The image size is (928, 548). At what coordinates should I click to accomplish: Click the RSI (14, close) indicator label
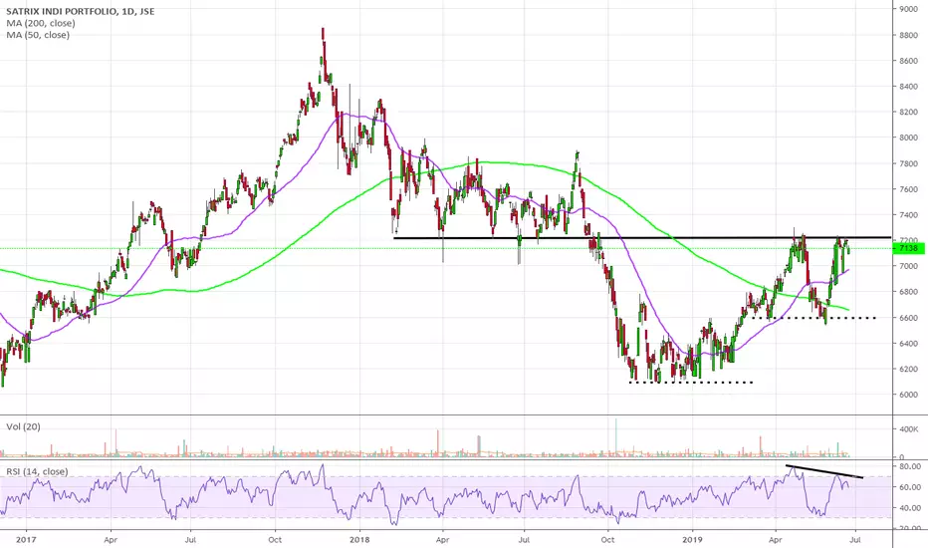click(37, 471)
